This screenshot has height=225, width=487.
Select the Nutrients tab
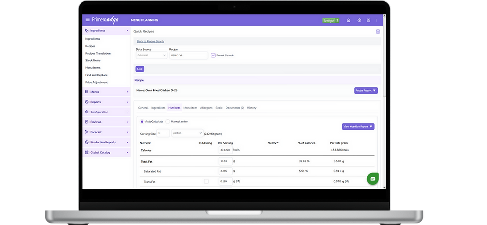pos(174,108)
